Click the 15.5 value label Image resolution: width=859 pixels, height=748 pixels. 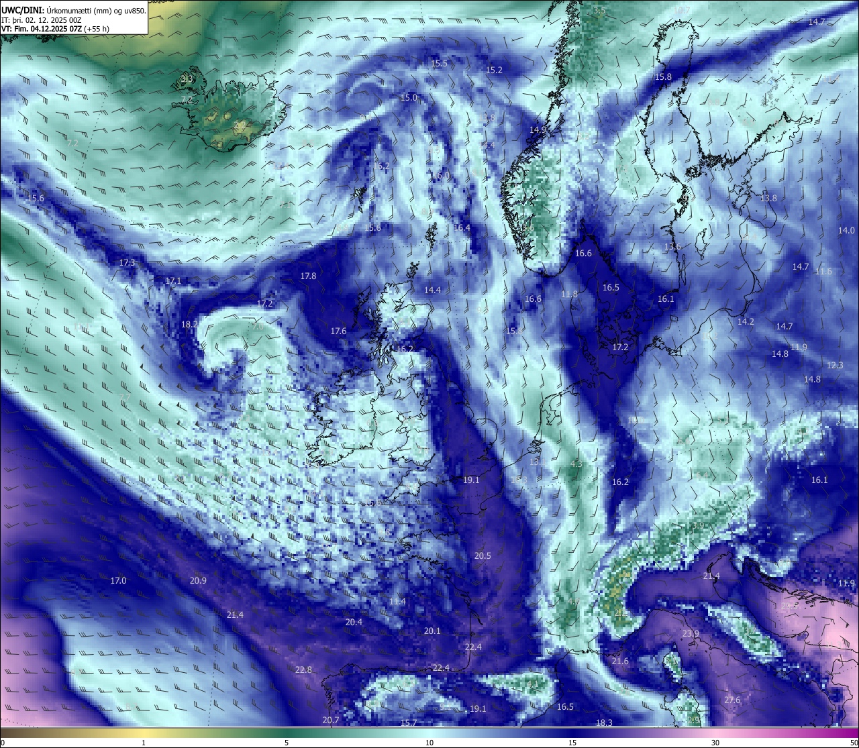click(439, 64)
